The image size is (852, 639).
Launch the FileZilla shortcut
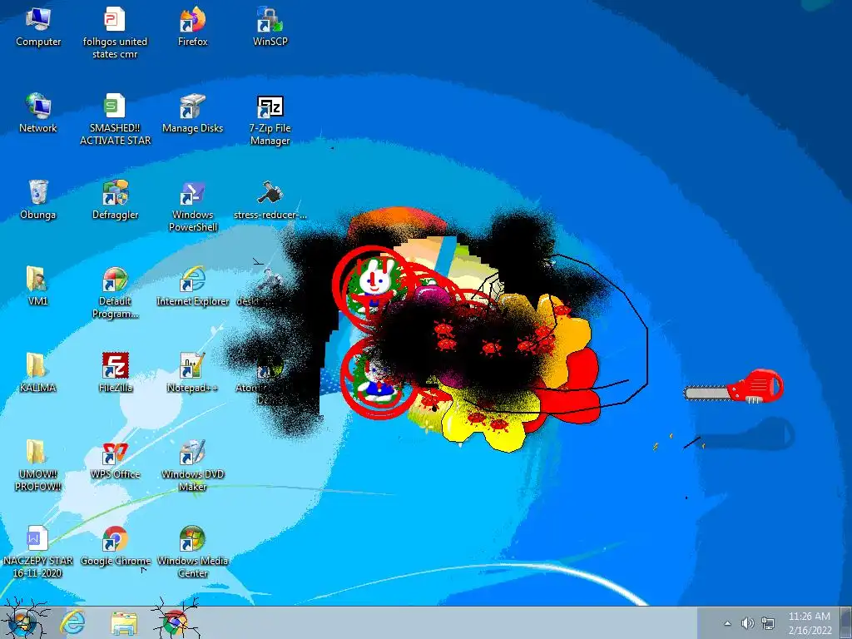115,373
